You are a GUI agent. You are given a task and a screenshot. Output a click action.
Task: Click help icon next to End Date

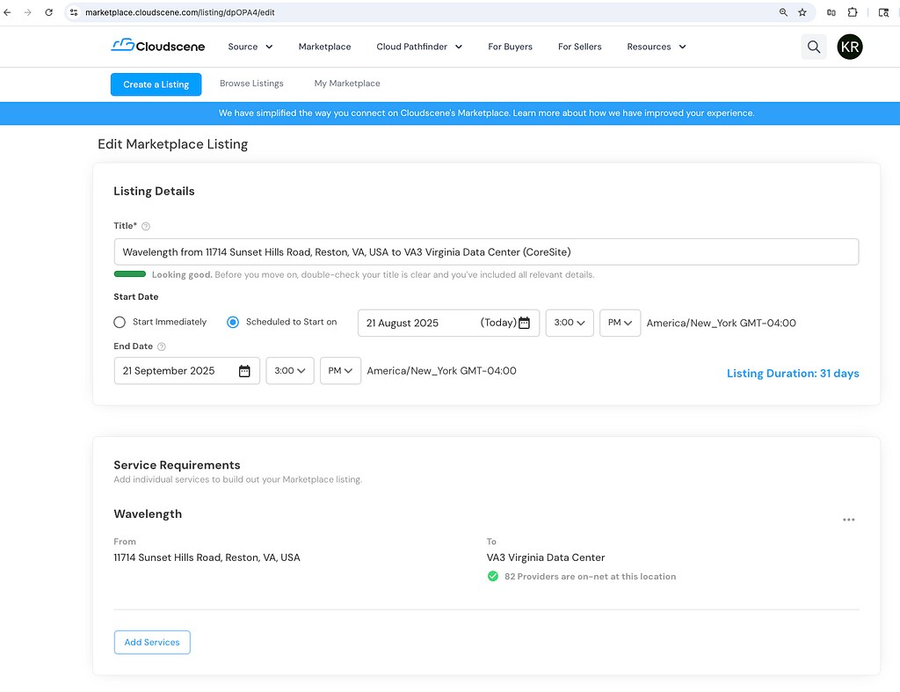162,346
